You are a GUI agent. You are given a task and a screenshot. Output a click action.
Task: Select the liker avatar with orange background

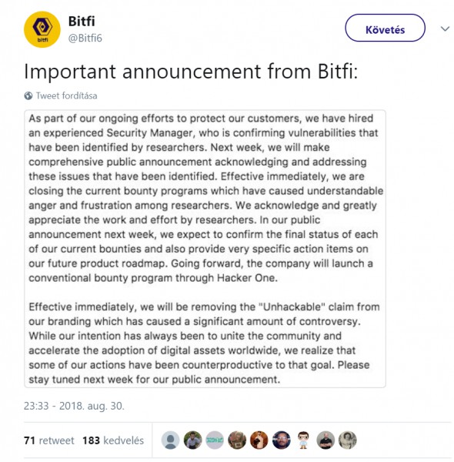pos(259,440)
